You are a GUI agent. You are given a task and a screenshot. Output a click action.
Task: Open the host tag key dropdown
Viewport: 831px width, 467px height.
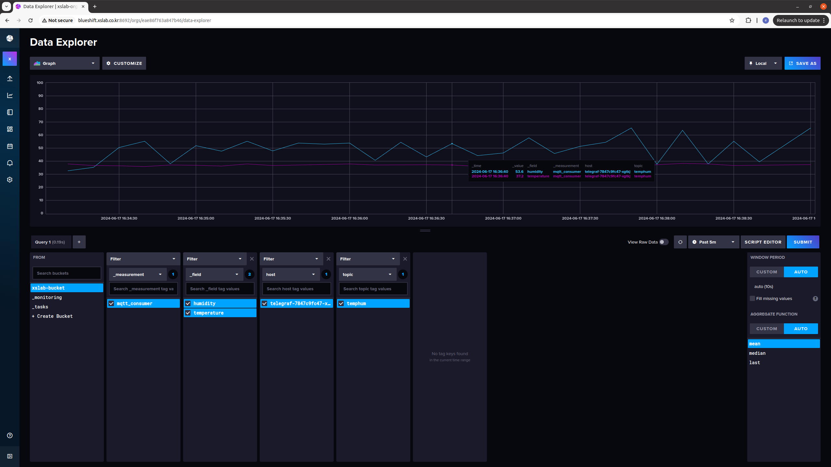pos(291,274)
